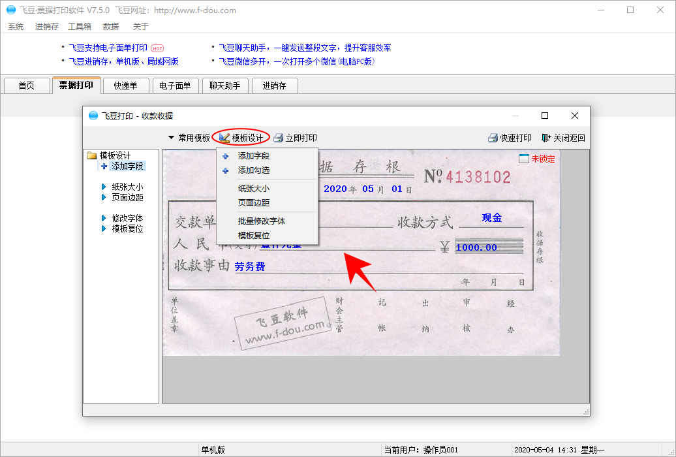Screen dimensions: 676x457
Task: Click the 模板设计 toolbar button
Action: (241, 138)
